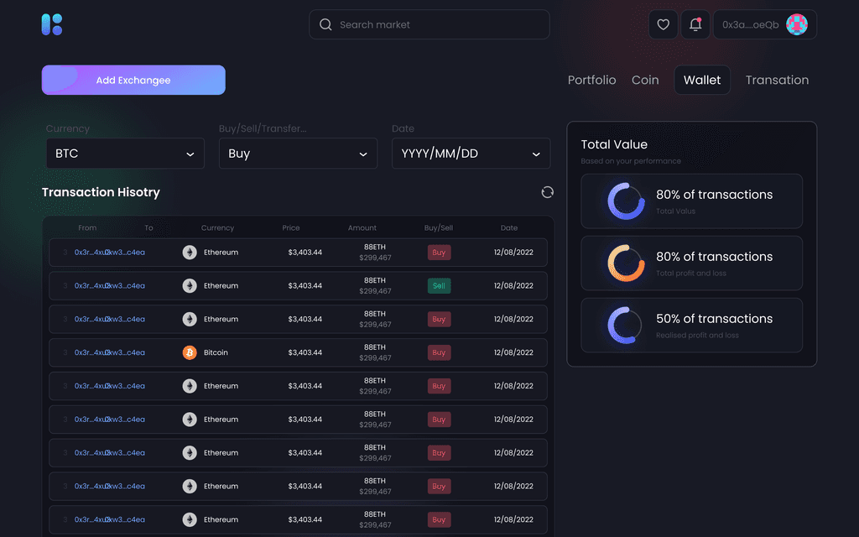Click the wallet address 0x3a....oeQb

point(751,24)
